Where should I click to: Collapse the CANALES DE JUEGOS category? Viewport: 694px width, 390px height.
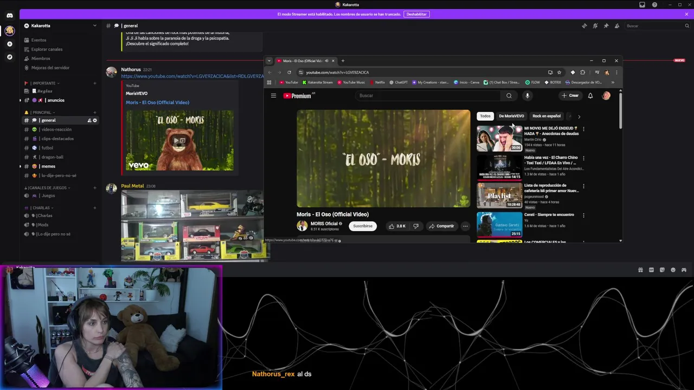pyautogui.click(x=48, y=188)
